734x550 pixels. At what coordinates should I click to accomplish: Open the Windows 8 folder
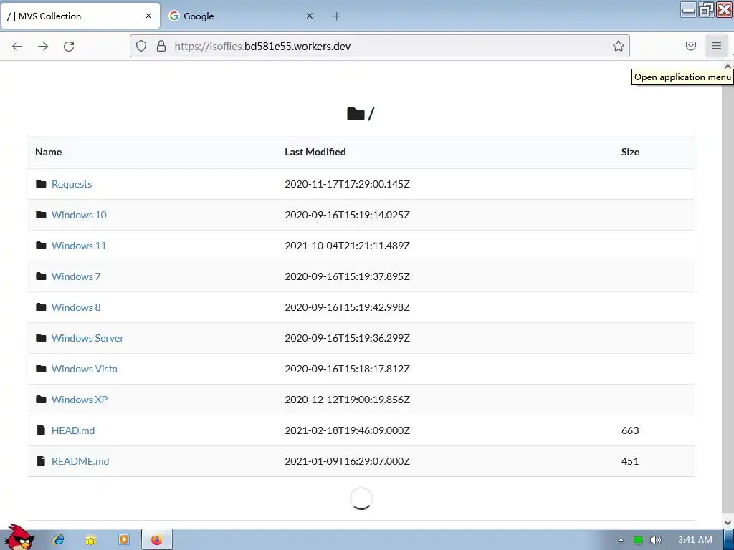point(76,308)
